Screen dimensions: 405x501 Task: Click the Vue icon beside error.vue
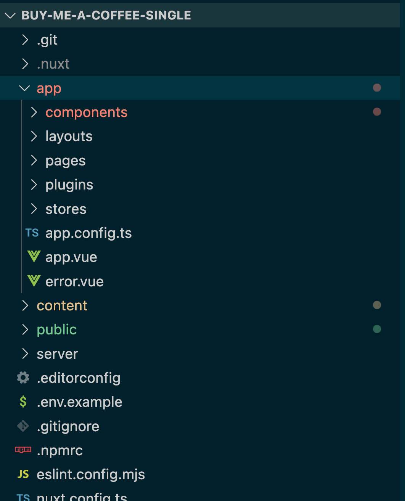click(x=34, y=281)
